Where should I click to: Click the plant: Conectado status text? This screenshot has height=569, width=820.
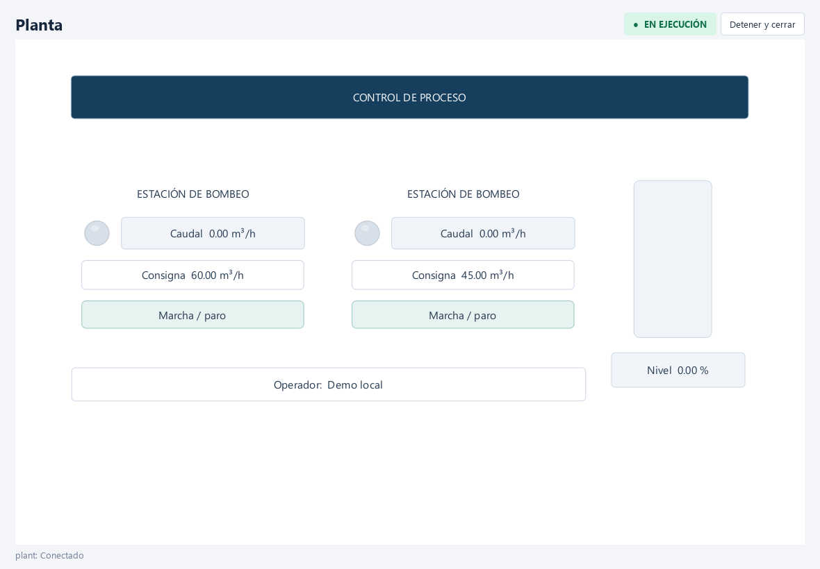coord(49,555)
